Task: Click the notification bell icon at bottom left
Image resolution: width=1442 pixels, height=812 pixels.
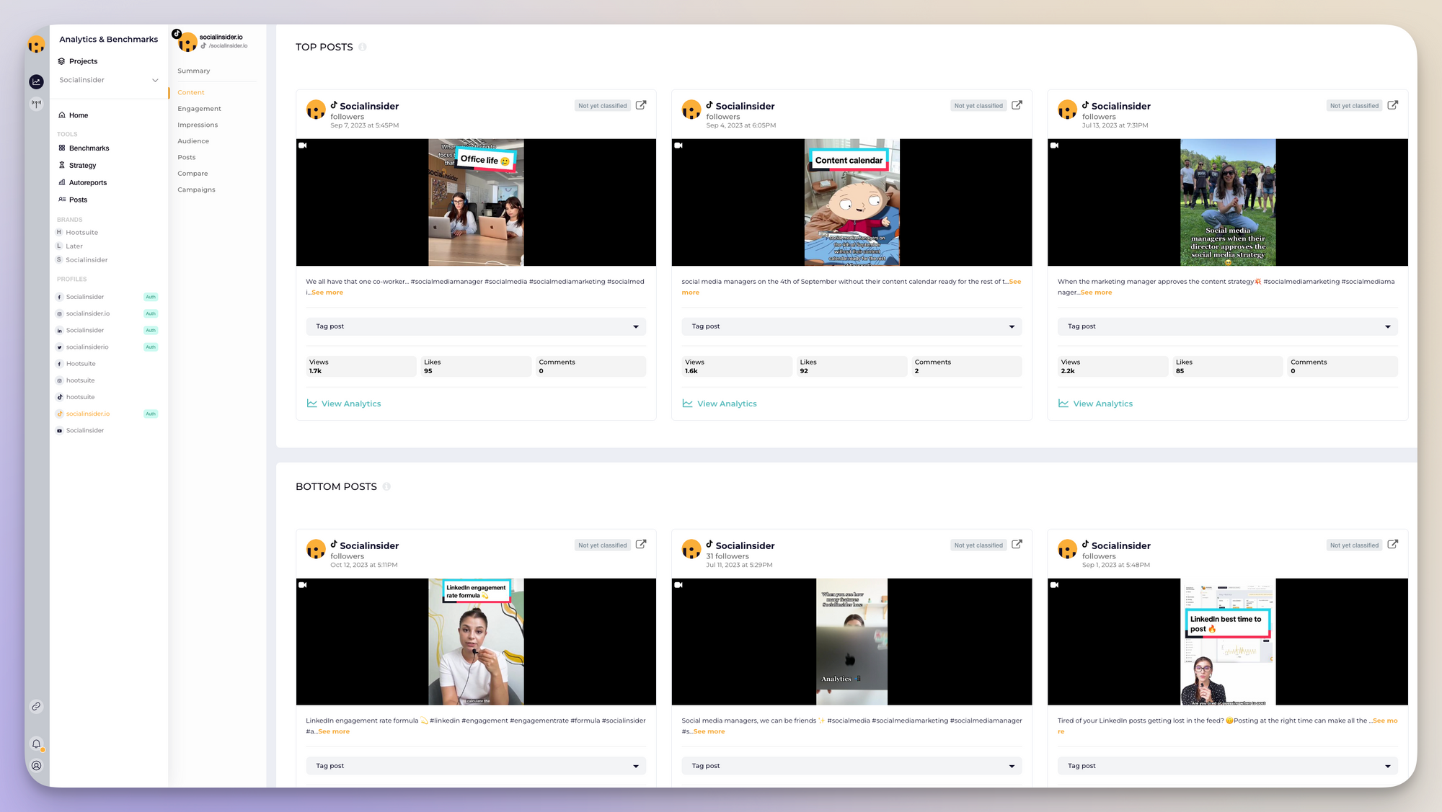Action: tap(37, 744)
